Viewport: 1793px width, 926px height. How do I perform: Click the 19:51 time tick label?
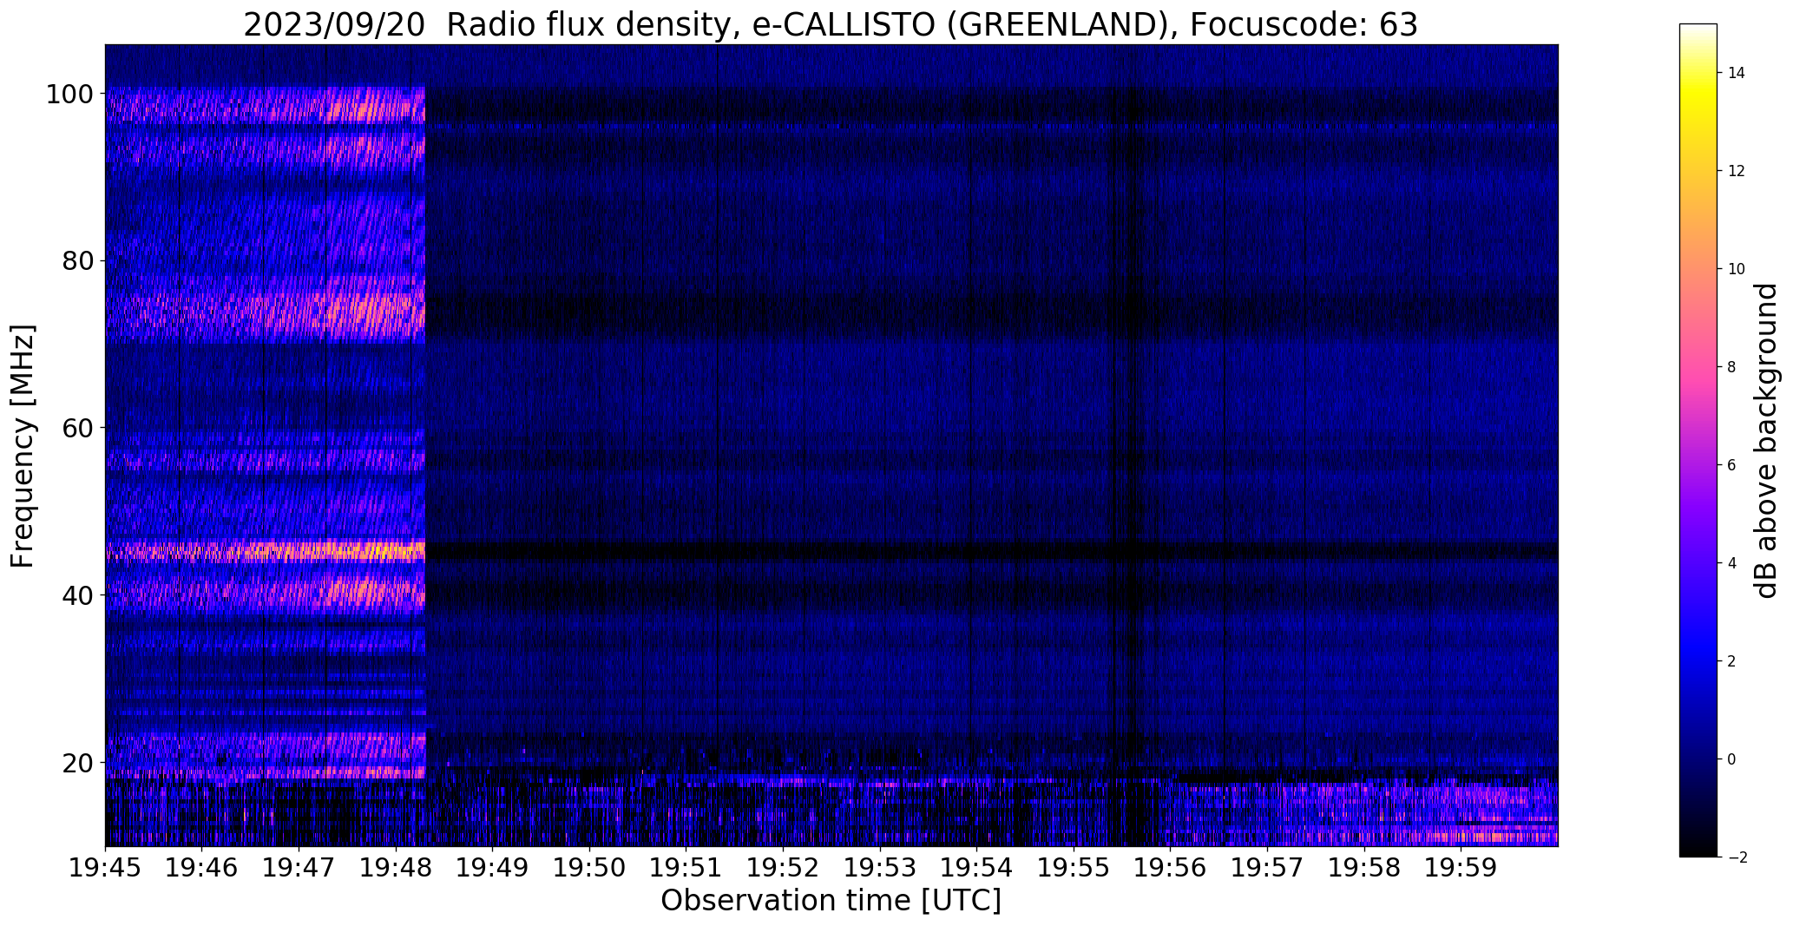pyautogui.click(x=686, y=866)
